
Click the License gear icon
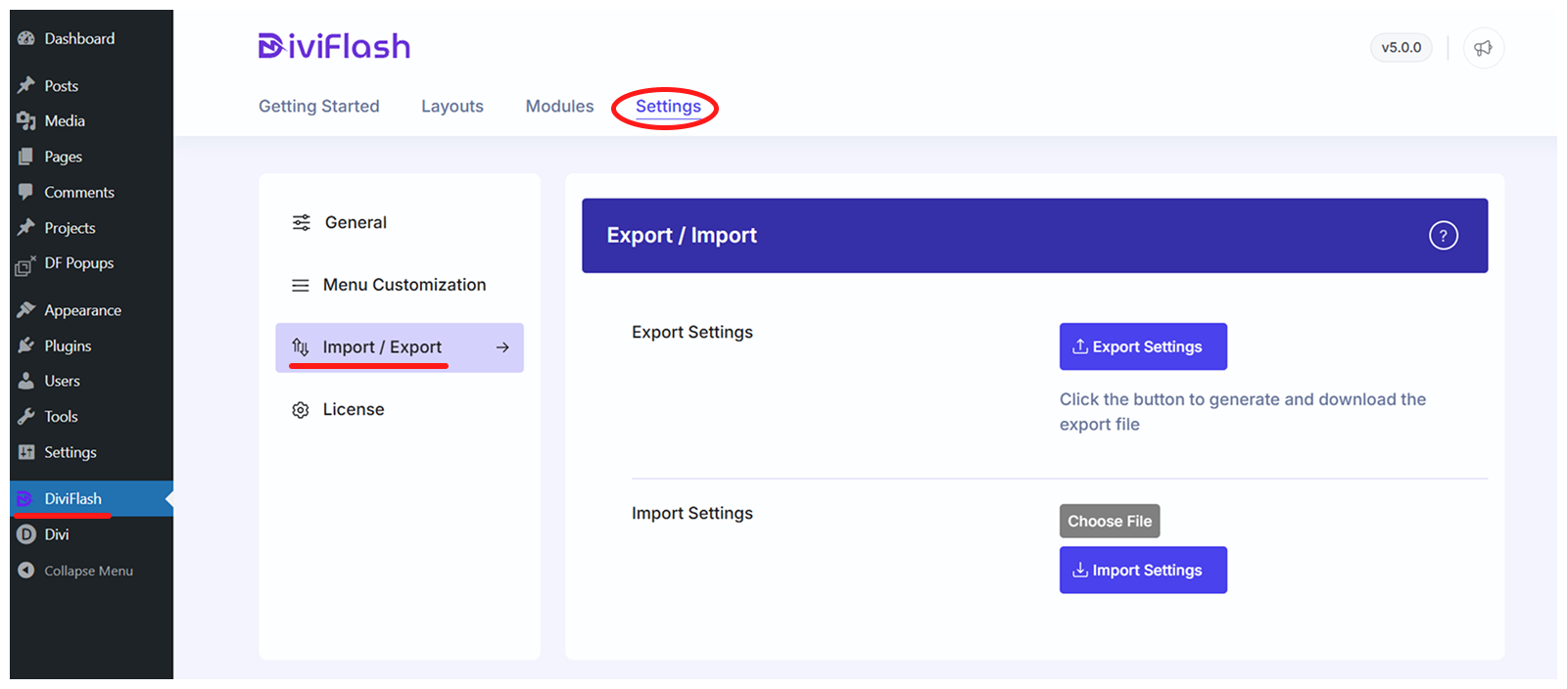[x=301, y=410]
